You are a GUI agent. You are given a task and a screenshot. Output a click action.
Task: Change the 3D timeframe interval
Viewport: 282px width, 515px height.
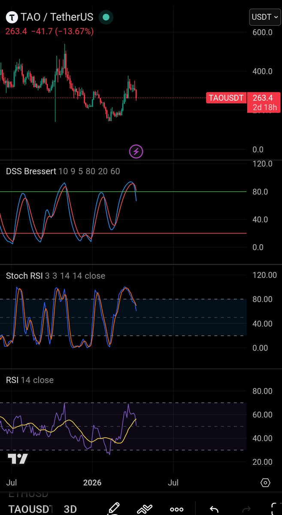click(x=70, y=509)
